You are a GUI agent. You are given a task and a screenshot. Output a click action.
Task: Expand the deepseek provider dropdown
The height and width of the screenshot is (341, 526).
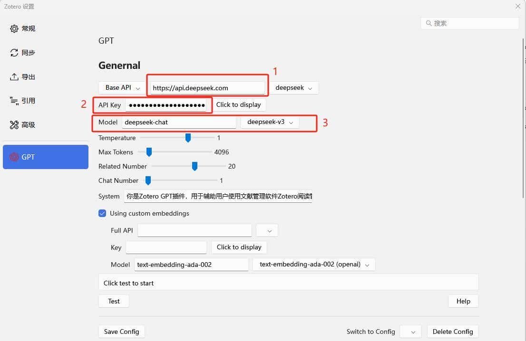point(294,88)
